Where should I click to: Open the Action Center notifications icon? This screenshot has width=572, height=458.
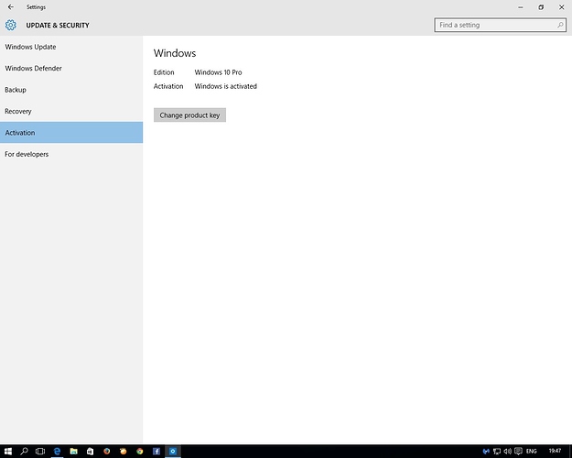click(518, 452)
